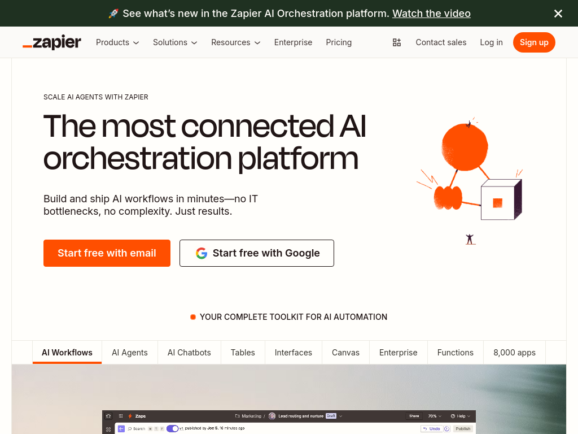Close the announcement banner with the X
Screen dimensions: 578x434
(558, 14)
